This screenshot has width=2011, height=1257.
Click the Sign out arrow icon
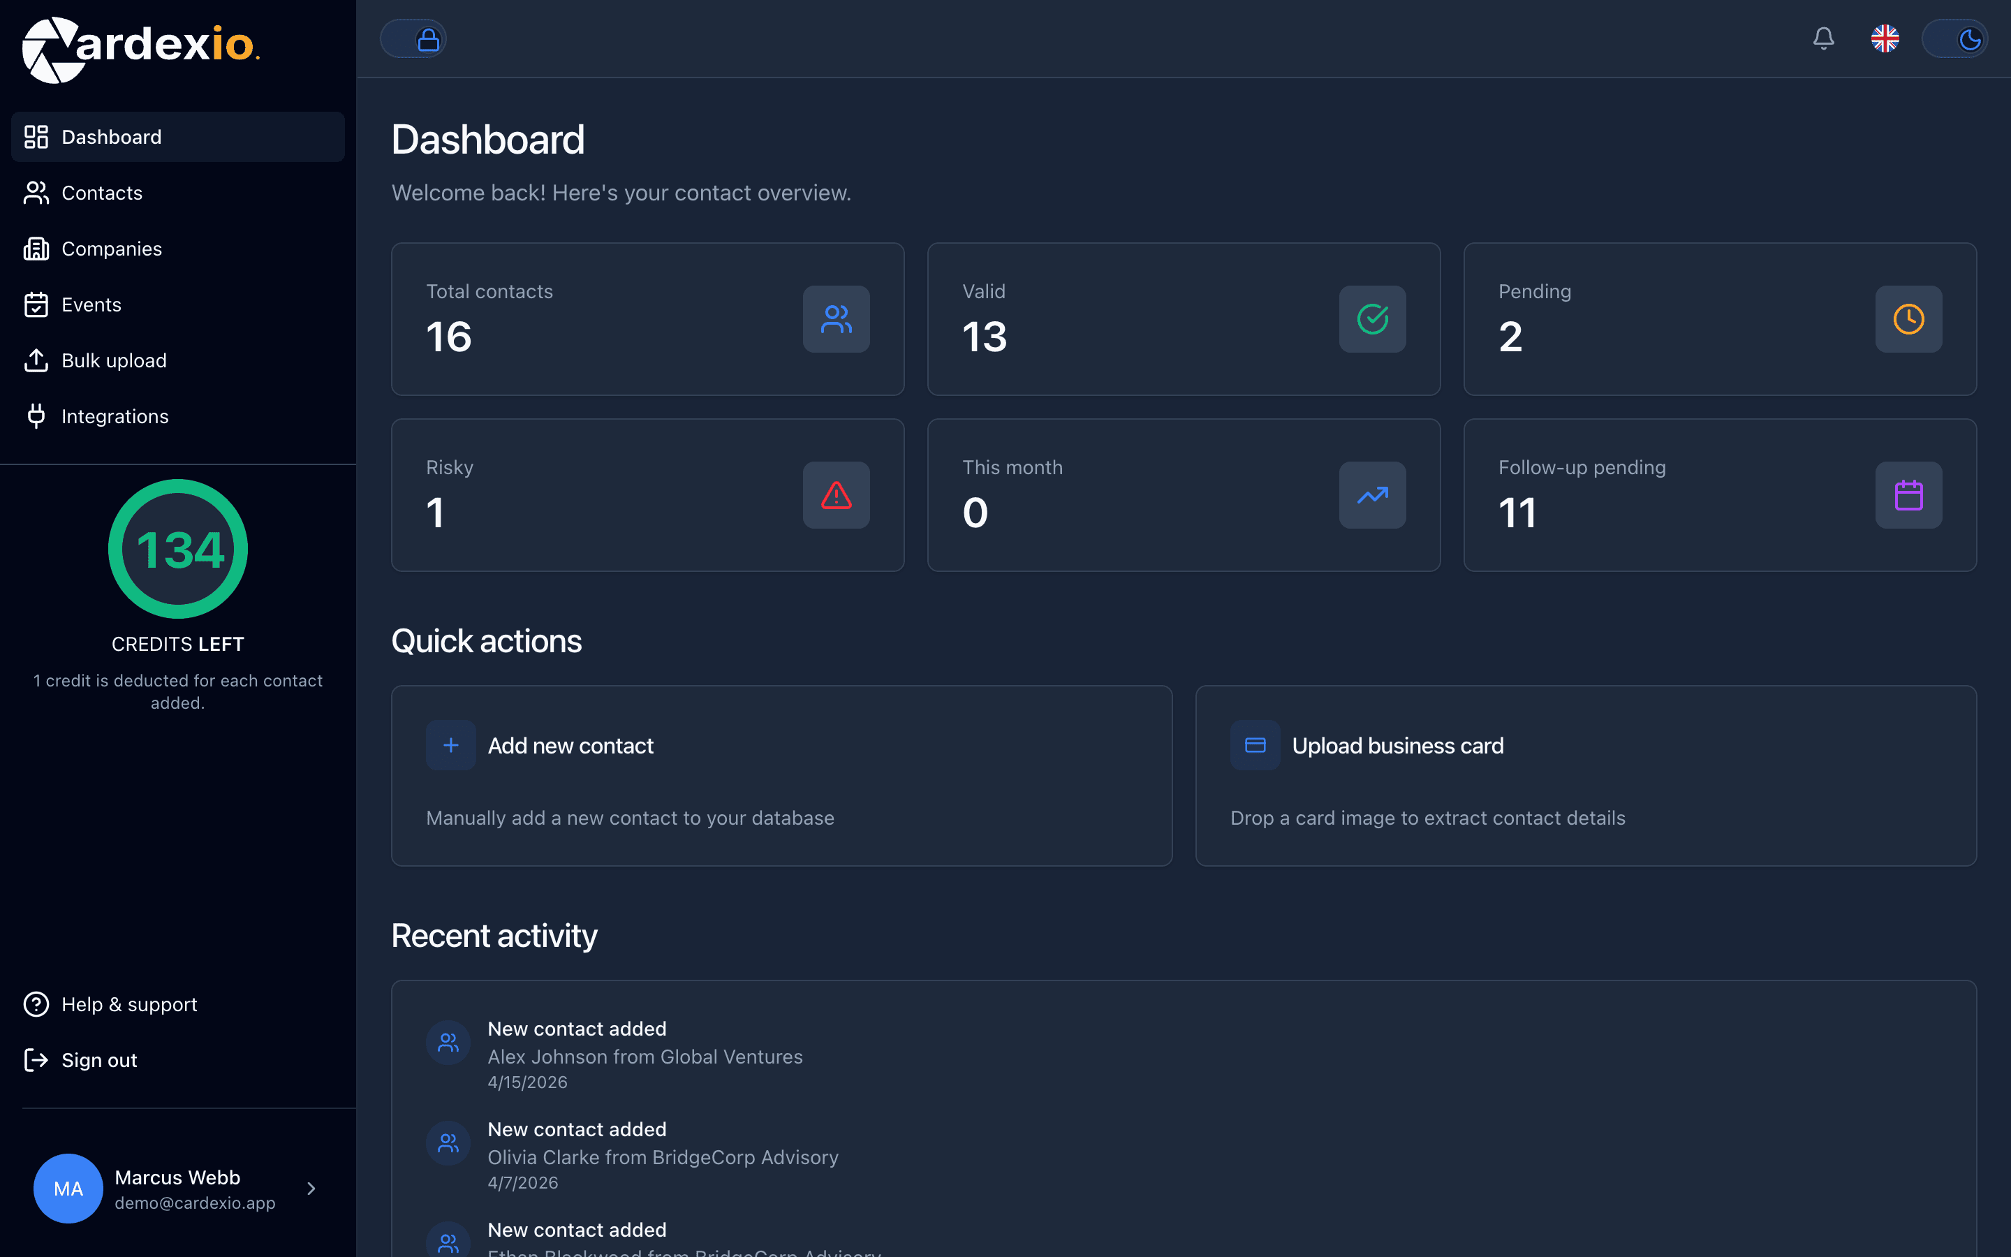[x=36, y=1060]
